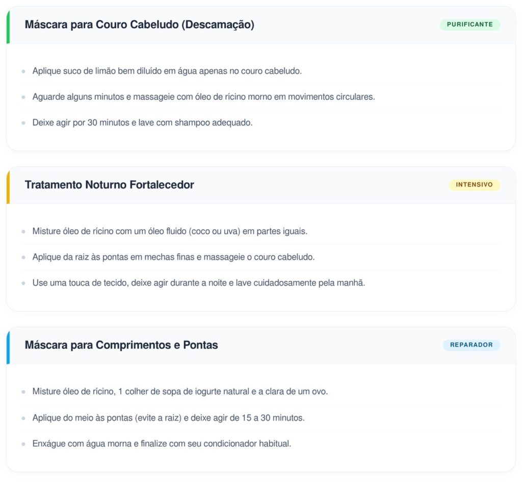Click the green accent bar on the first card

pyautogui.click(x=8, y=27)
